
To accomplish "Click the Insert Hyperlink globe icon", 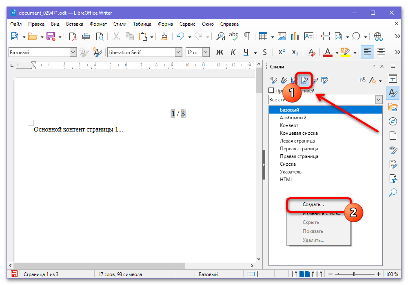I will [378, 37].
